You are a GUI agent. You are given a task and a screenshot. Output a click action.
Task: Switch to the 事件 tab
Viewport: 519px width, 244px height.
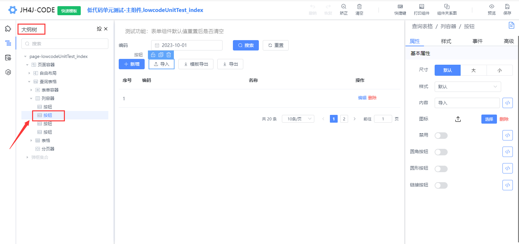pyautogui.click(x=477, y=41)
